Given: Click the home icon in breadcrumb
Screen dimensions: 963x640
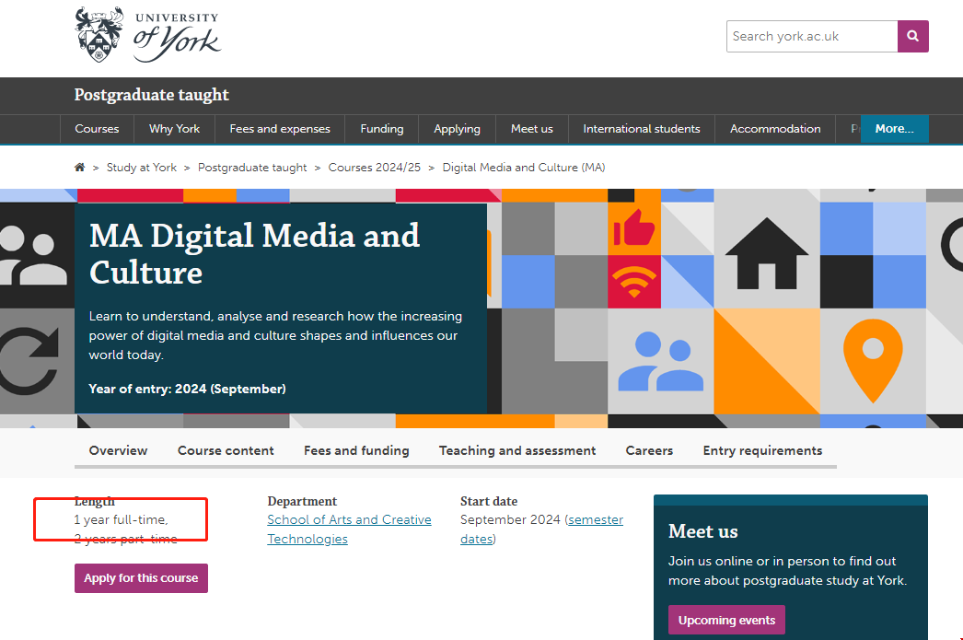Looking at the screenshot, I should [x=80, y=168].
